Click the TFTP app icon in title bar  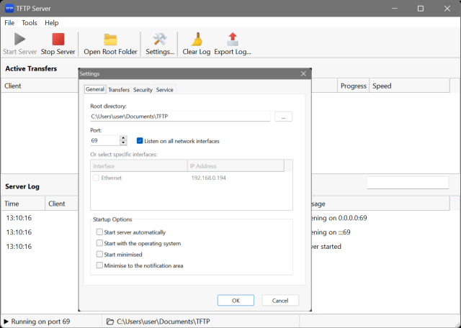tap(9, 8)
